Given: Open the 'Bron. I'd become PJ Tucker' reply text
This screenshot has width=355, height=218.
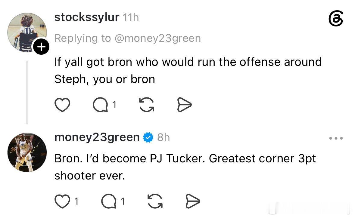Looking at the screenshot, I should 185,167.
